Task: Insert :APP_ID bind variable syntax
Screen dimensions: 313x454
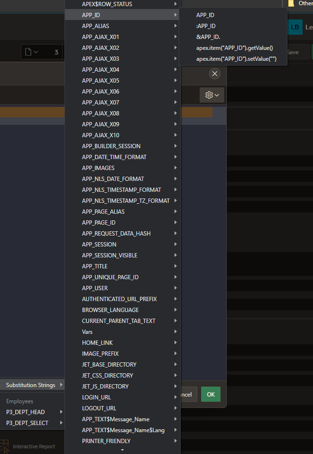Action: (x=233, y=26)
